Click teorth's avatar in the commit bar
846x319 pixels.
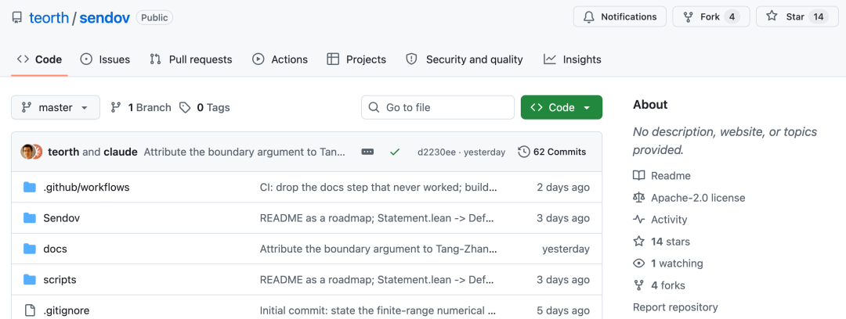[27, 152]
